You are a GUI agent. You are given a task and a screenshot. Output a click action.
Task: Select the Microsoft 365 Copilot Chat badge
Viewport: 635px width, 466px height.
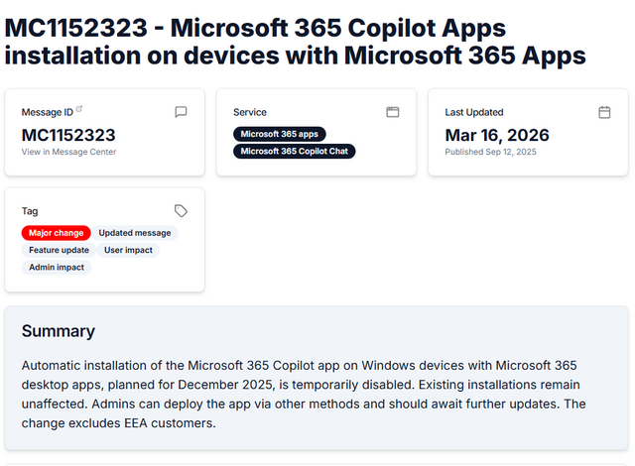(x=295, y=152)
